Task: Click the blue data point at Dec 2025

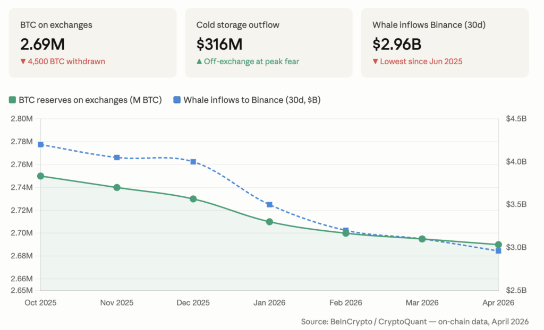Action: point(193,162)
